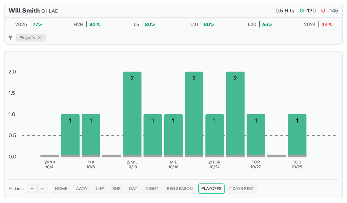This screenshot has height=203, width=347.
Task: Click the filter funnel icon
Action: click(x=11, y=38)
